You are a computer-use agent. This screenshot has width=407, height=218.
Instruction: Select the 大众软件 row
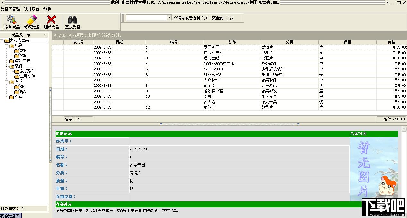coord(229,80)
